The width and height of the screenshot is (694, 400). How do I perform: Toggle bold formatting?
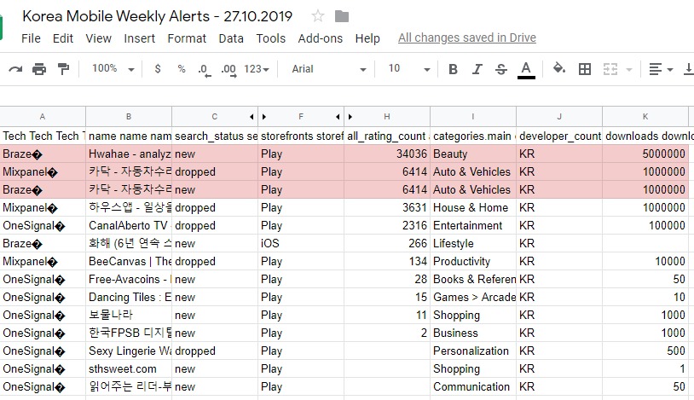pyautogui.click(x=453, y=69)
